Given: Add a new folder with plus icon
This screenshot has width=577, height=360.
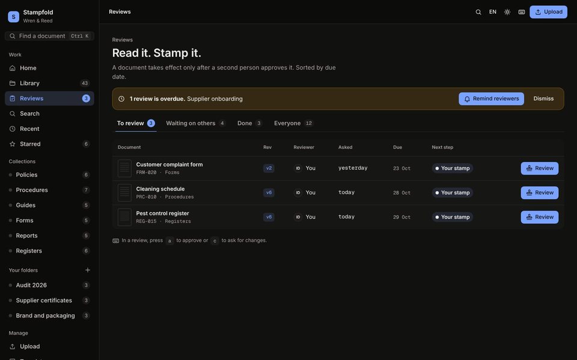Looking at the screenshot, I should pyautogui.click(x=88, y=270).
